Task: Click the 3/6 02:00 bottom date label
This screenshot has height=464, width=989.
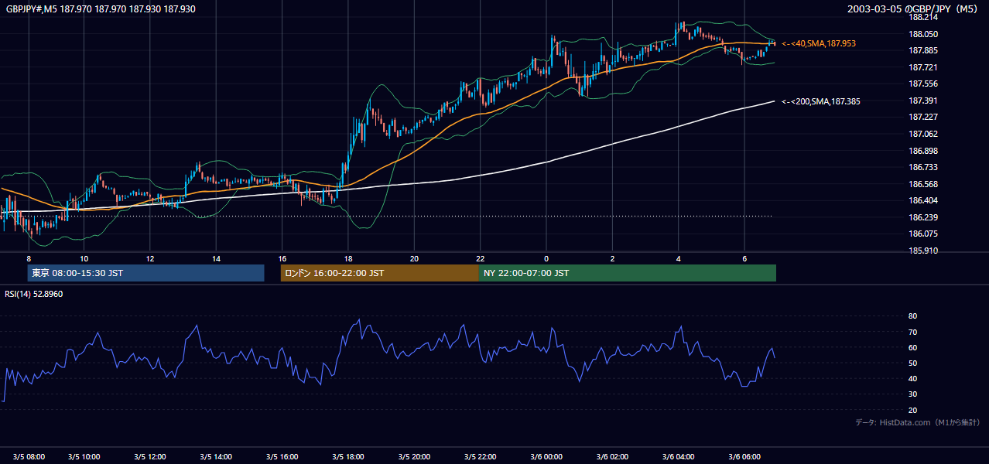Action: pos(612,457)
